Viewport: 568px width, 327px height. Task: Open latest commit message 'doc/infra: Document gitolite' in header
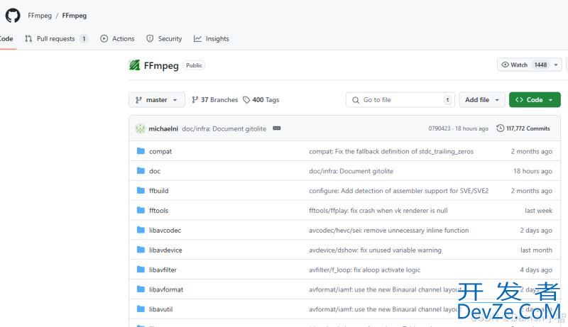pyautogui.click(x=224, y=129)
